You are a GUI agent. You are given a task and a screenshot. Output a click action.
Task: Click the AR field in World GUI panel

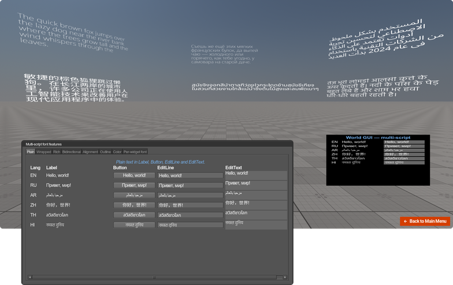tap(404, 150)
